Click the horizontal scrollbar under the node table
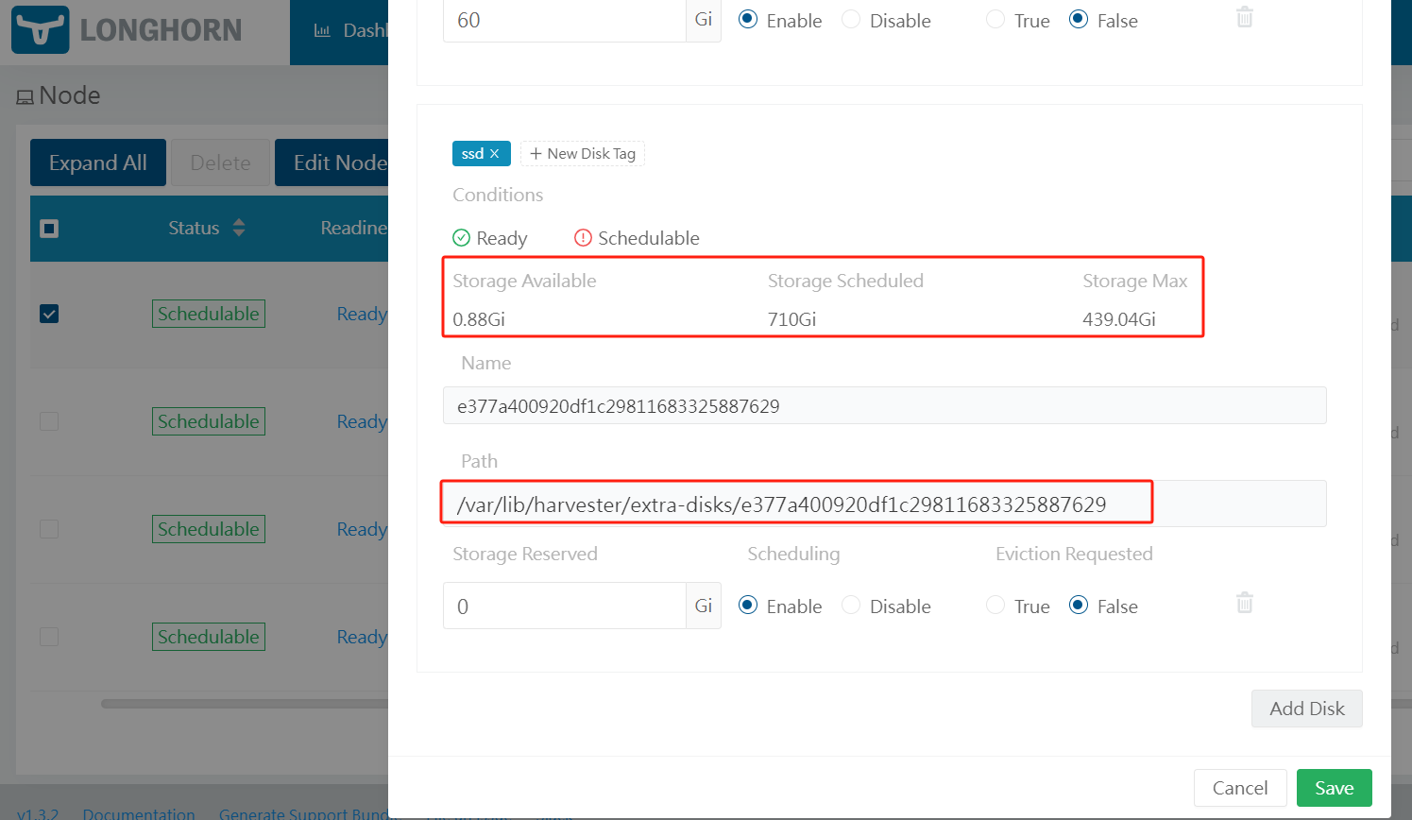The image size is (1412, 820). point(244,703)
